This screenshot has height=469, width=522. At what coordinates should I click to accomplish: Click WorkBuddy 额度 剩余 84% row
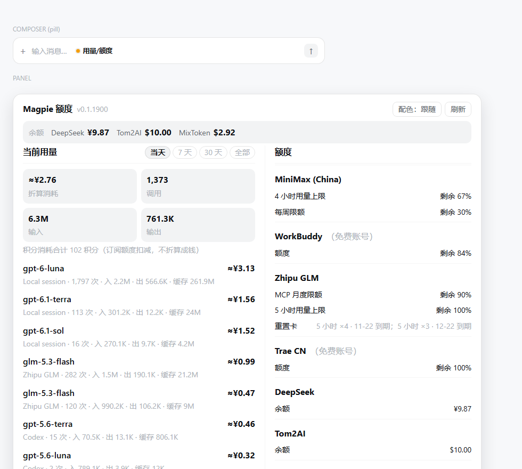(x=373, y=253)
